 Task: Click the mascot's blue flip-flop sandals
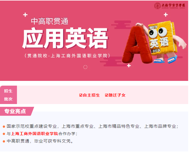165,59
